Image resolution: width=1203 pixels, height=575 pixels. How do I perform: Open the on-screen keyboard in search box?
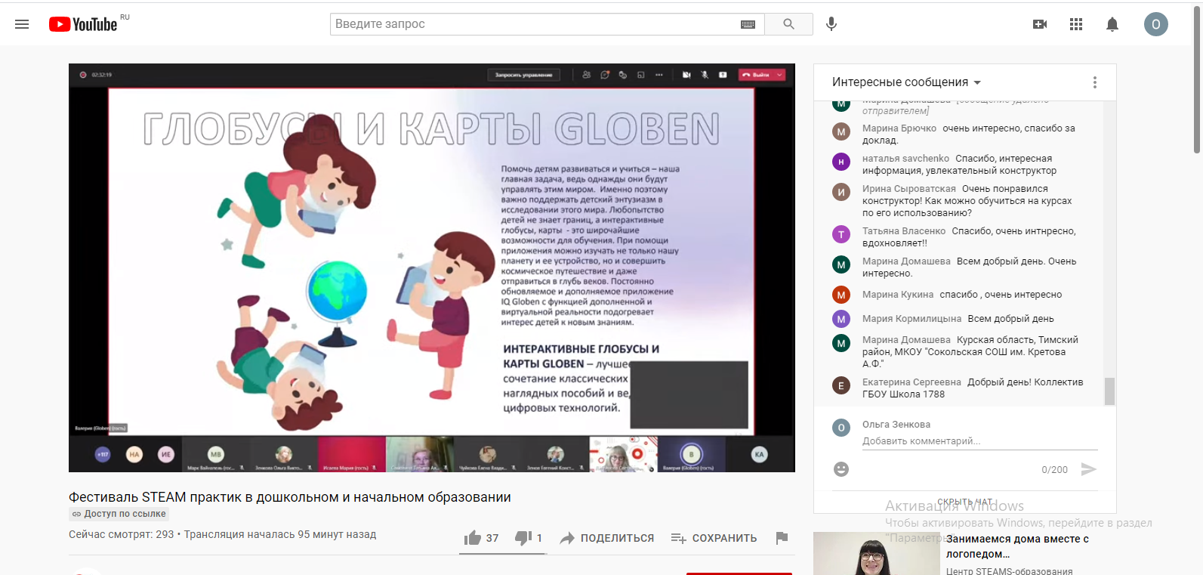click(x=748, y=24)
